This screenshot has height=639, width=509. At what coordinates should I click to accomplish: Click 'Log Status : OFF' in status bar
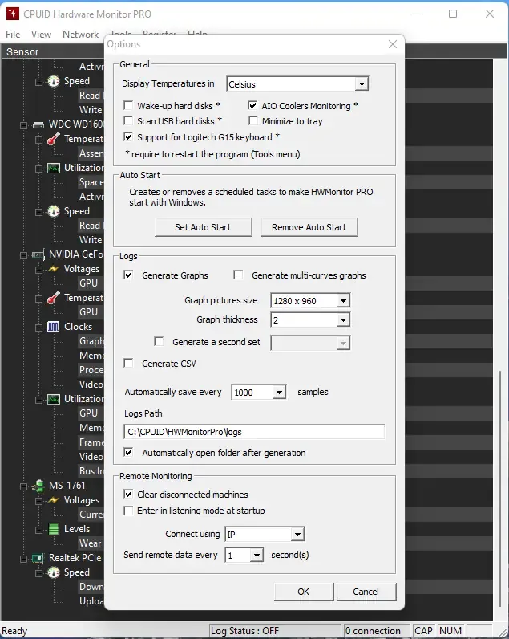click(245, 631)
